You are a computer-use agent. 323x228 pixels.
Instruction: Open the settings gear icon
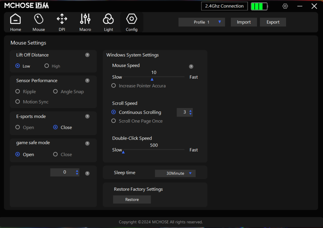[x=285, y=6]
